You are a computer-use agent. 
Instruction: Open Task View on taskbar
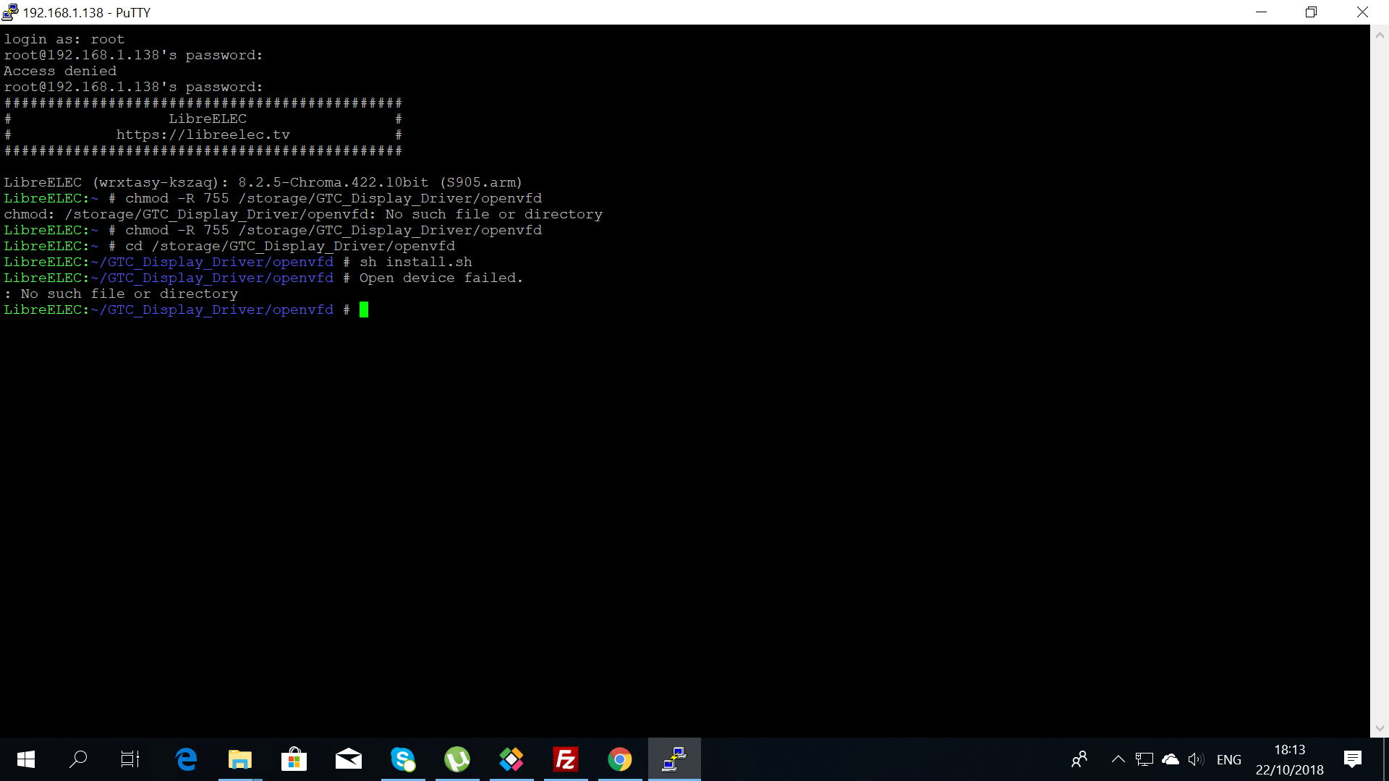(x=130, y=759)
